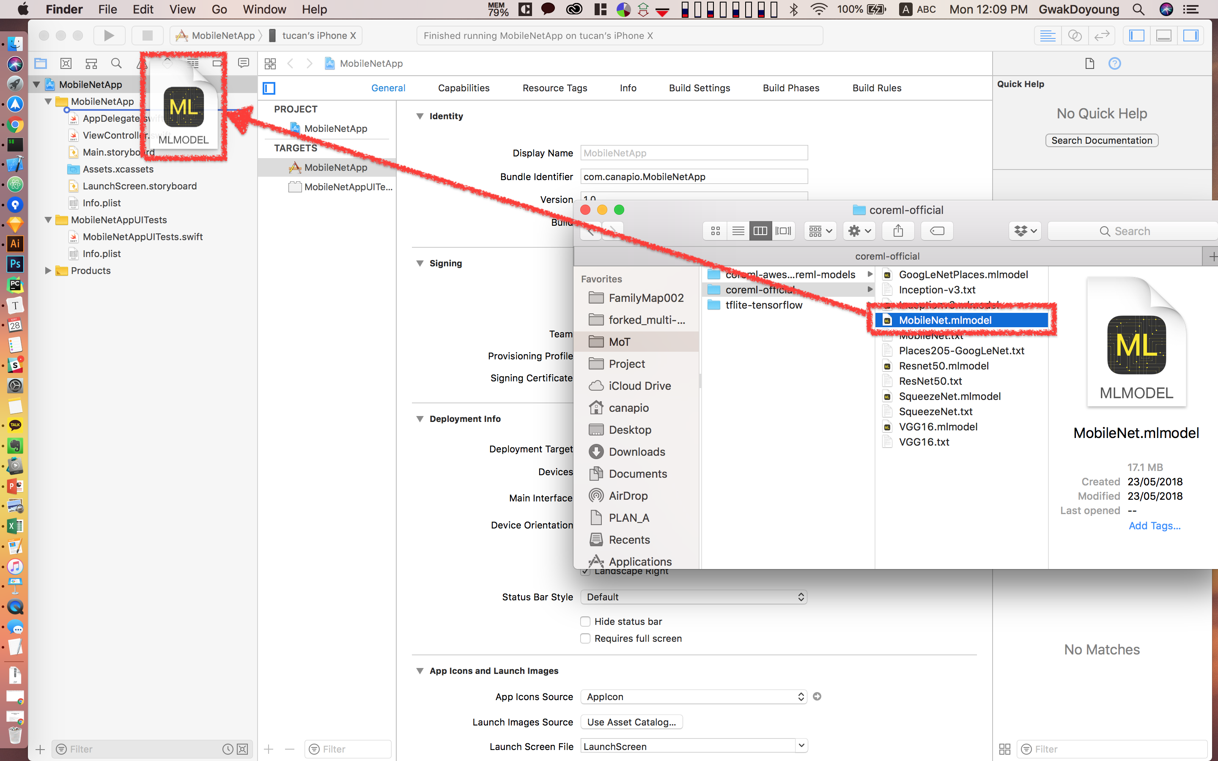The image size is (1218, 761).
Task: Toggle the Xcode navigator panel icon
Action: 1136,35
